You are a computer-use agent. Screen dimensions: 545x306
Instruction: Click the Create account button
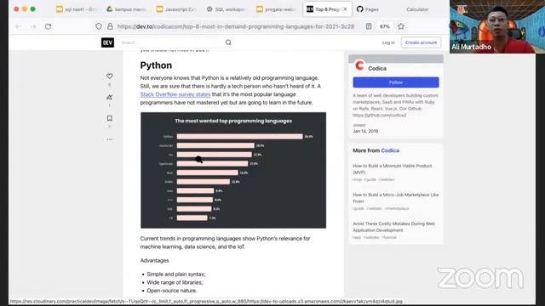click(x=421, y=42)
